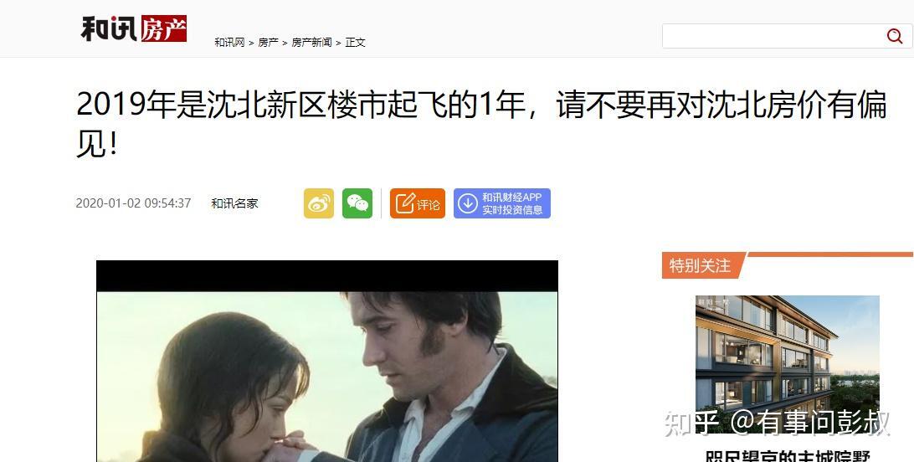Screen dimensions: 914x462
Task: Download the 和讯财经APP button
Action: tap(502, 203)
